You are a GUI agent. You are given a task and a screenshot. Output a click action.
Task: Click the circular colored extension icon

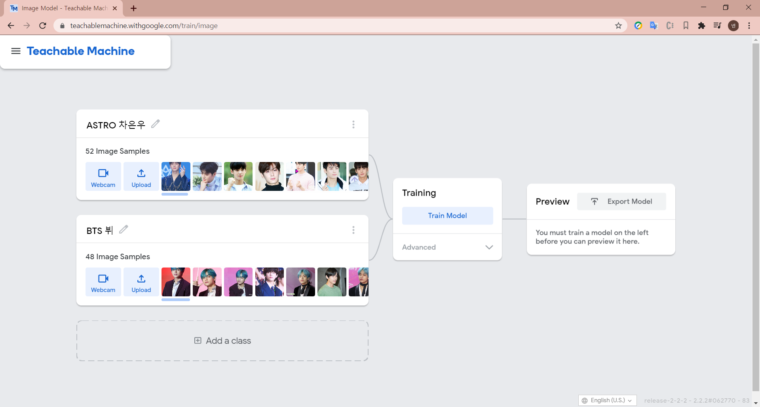(638, 26)
